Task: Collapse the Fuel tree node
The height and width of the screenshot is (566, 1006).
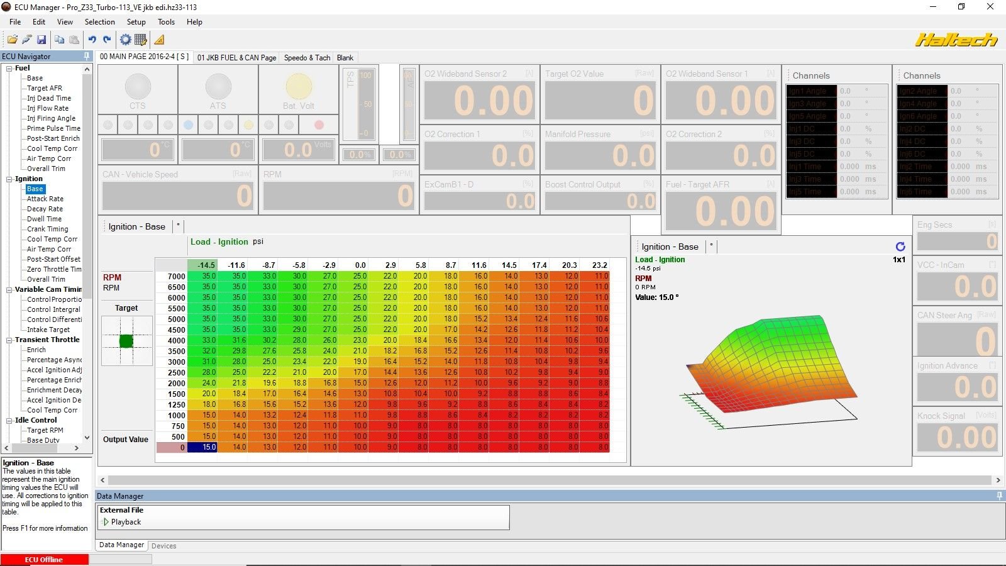Action: coord(9,69)
